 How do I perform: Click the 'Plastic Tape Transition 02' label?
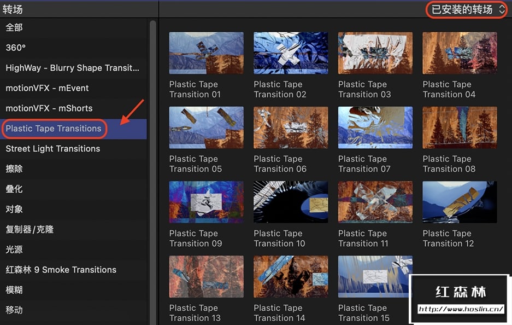coord(280,90)
